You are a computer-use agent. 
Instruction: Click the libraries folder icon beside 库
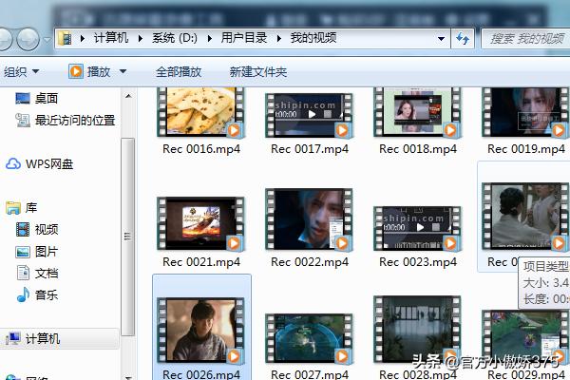[x=13, y=208]
